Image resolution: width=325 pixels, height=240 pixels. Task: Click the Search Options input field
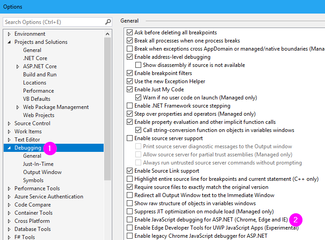pyautogui.click(x=54, y=22)
